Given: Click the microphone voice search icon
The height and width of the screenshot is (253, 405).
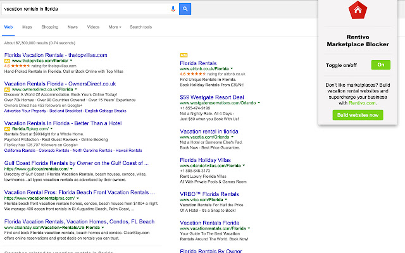Looking at the screenshot, I should [173, 9].
